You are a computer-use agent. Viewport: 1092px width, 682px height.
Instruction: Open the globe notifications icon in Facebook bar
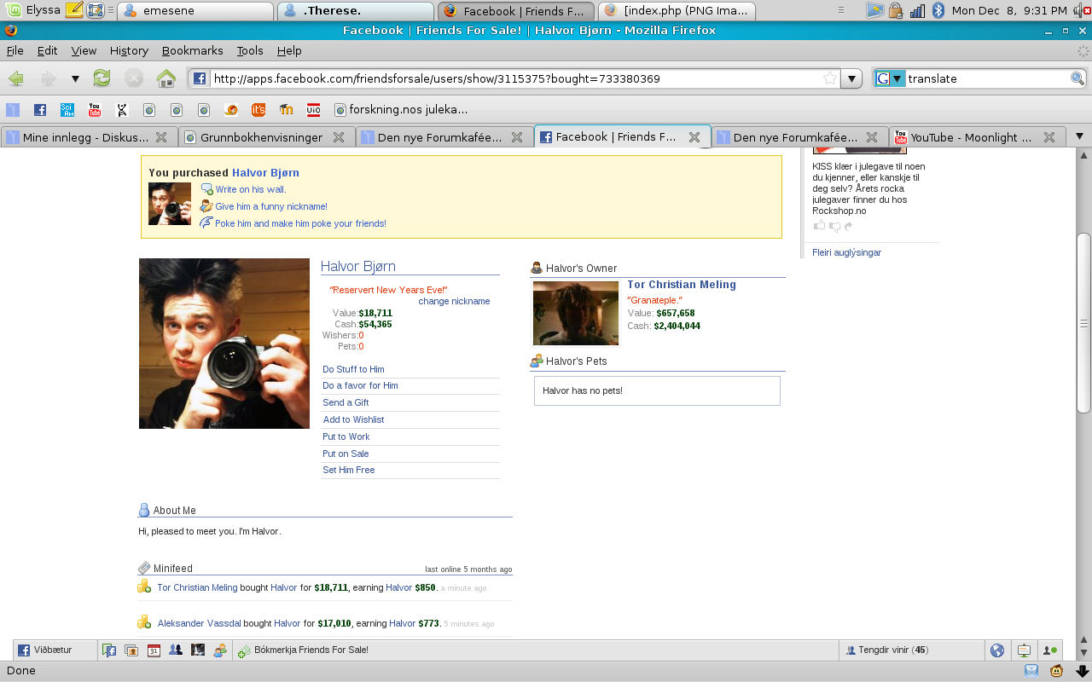[x=997, y=650]
